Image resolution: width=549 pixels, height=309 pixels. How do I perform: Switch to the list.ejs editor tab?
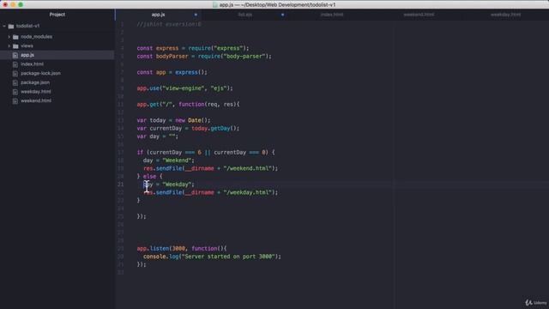tap(245, 15)
